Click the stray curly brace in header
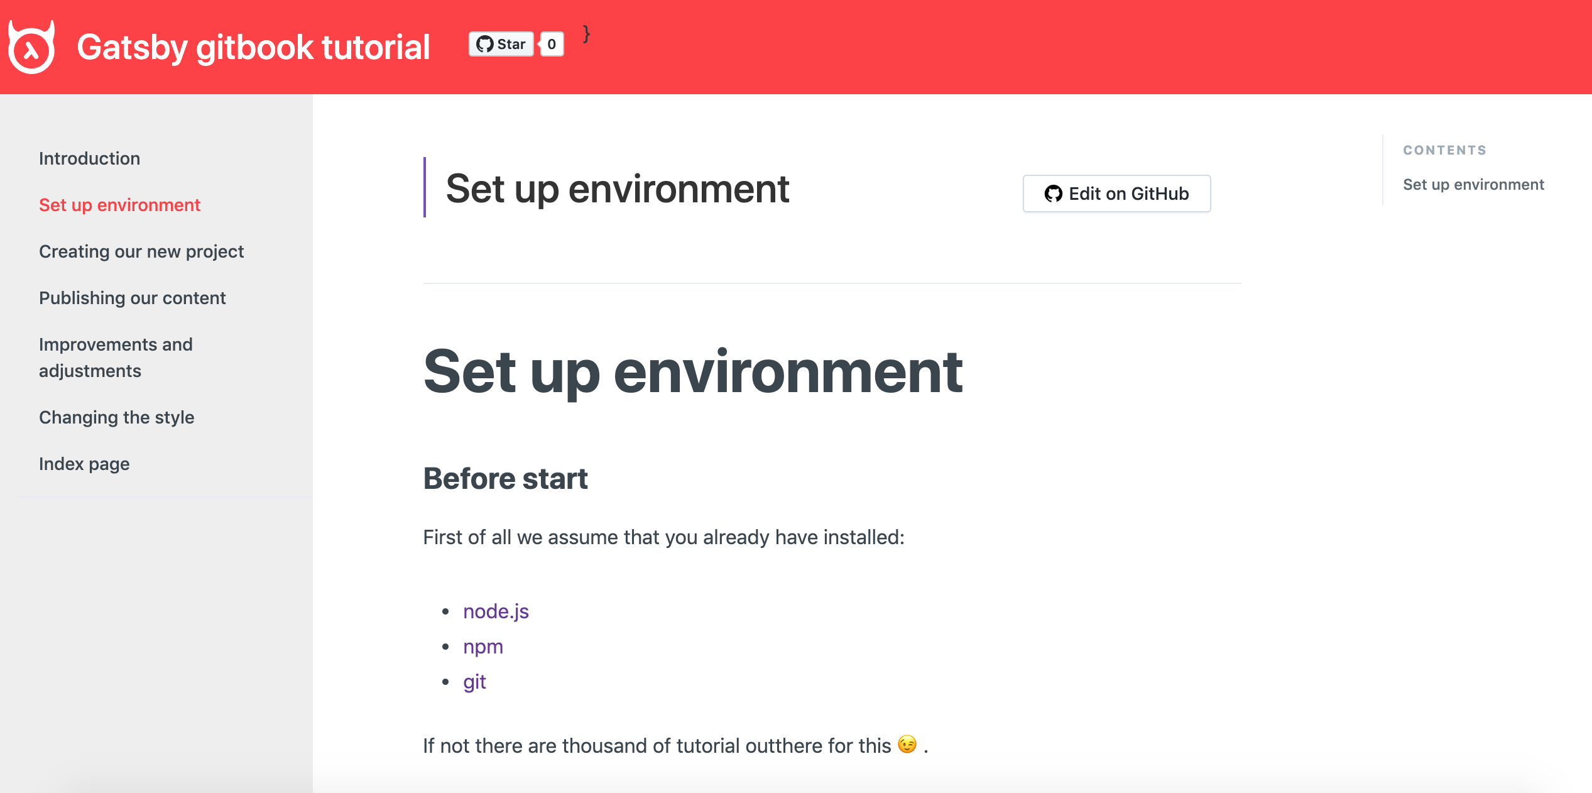The height and width of the screenshot is (793, 1592). click(x=586, y=33)
